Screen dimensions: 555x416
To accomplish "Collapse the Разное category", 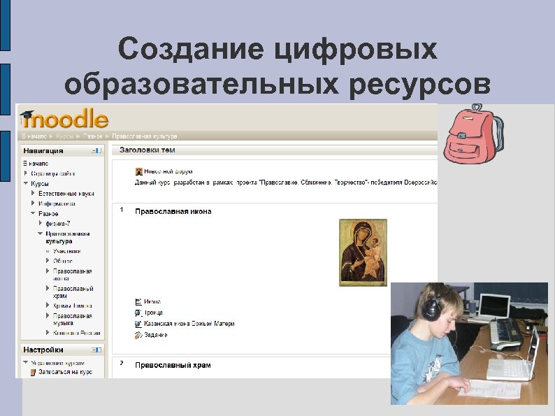I will 33,213.
